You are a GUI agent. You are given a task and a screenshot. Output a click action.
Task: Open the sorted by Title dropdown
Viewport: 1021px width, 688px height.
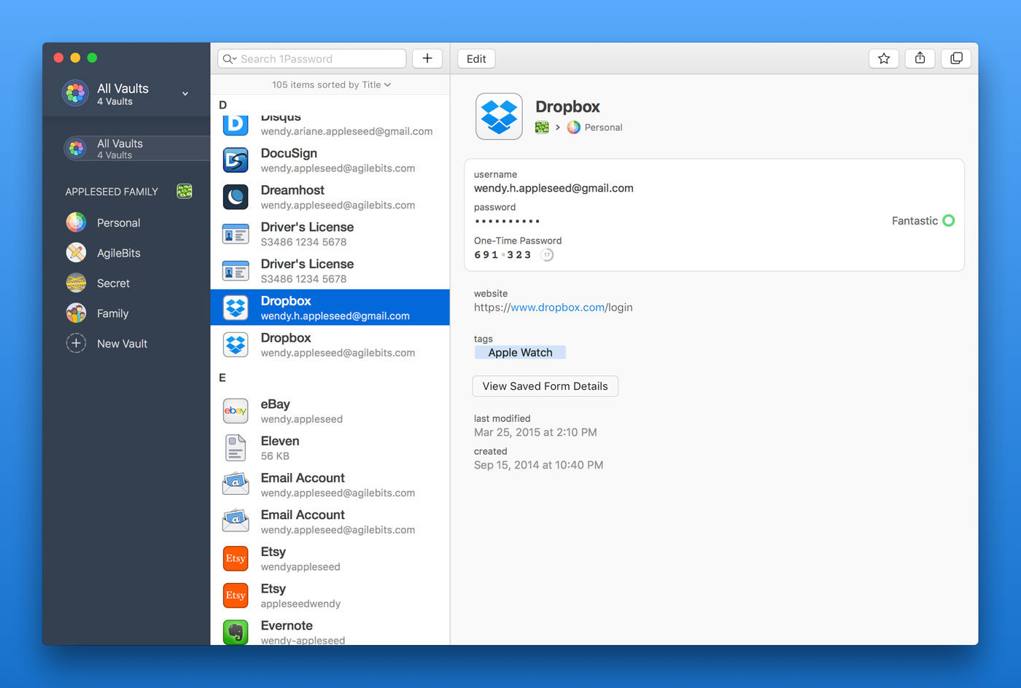point(332,85)
